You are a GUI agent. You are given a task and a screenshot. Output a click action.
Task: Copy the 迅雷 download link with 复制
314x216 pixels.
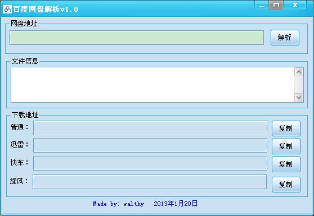(286, 146)
